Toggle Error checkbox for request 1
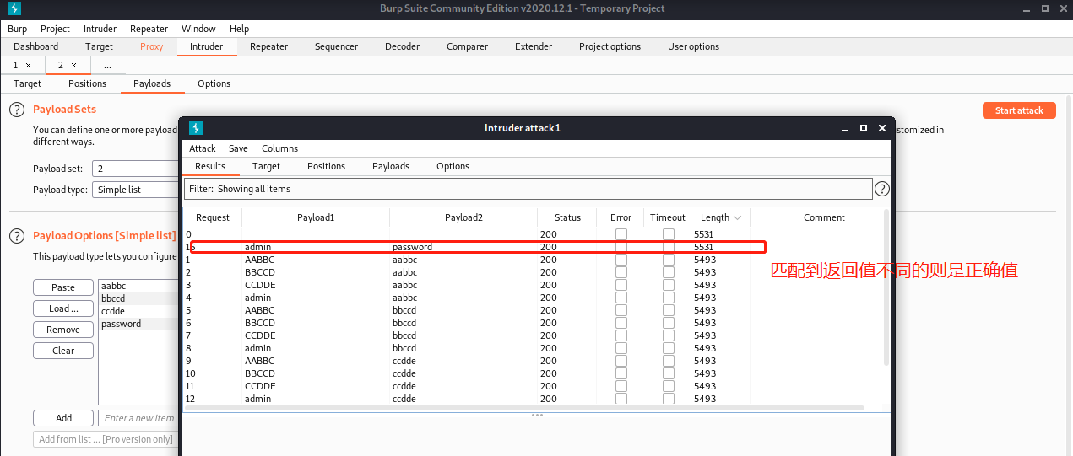 [621, 260]
